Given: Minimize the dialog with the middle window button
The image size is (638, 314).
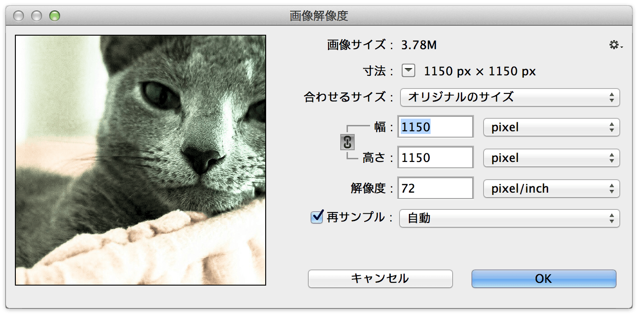Looking at the screenshot, I should 37,16.
